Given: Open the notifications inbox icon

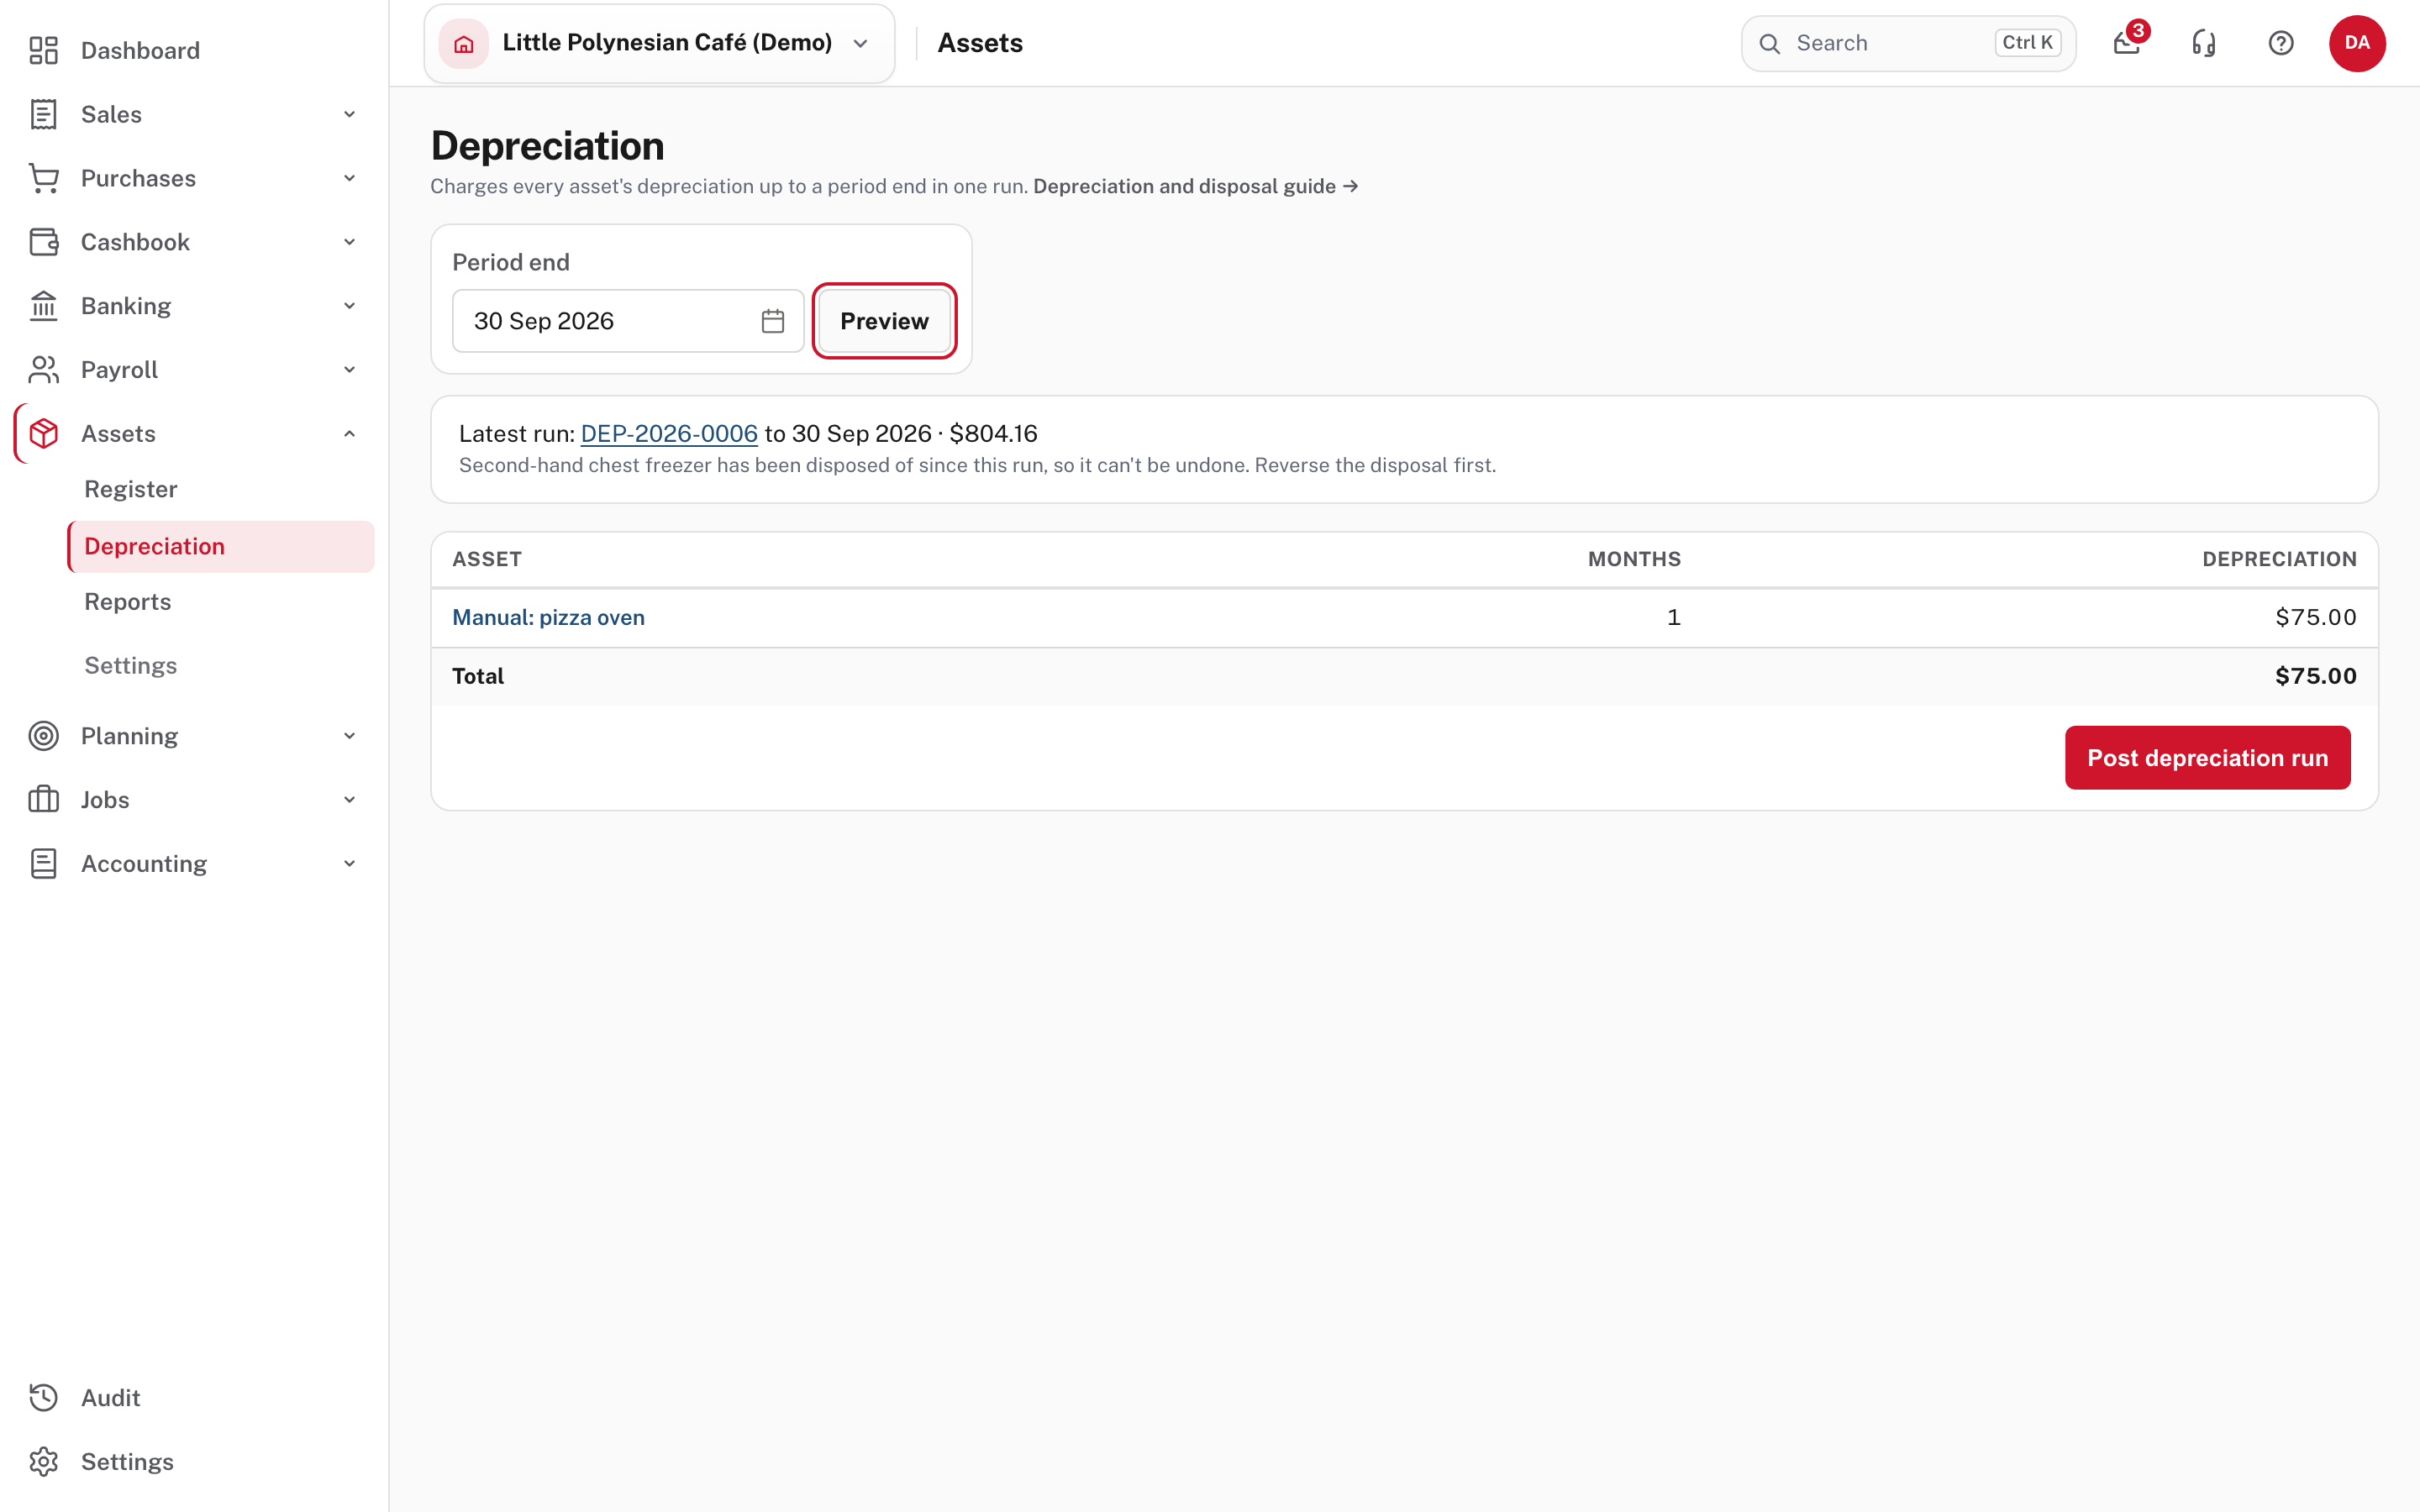Looking at the screenshot, I should [x=2127, y=43].
